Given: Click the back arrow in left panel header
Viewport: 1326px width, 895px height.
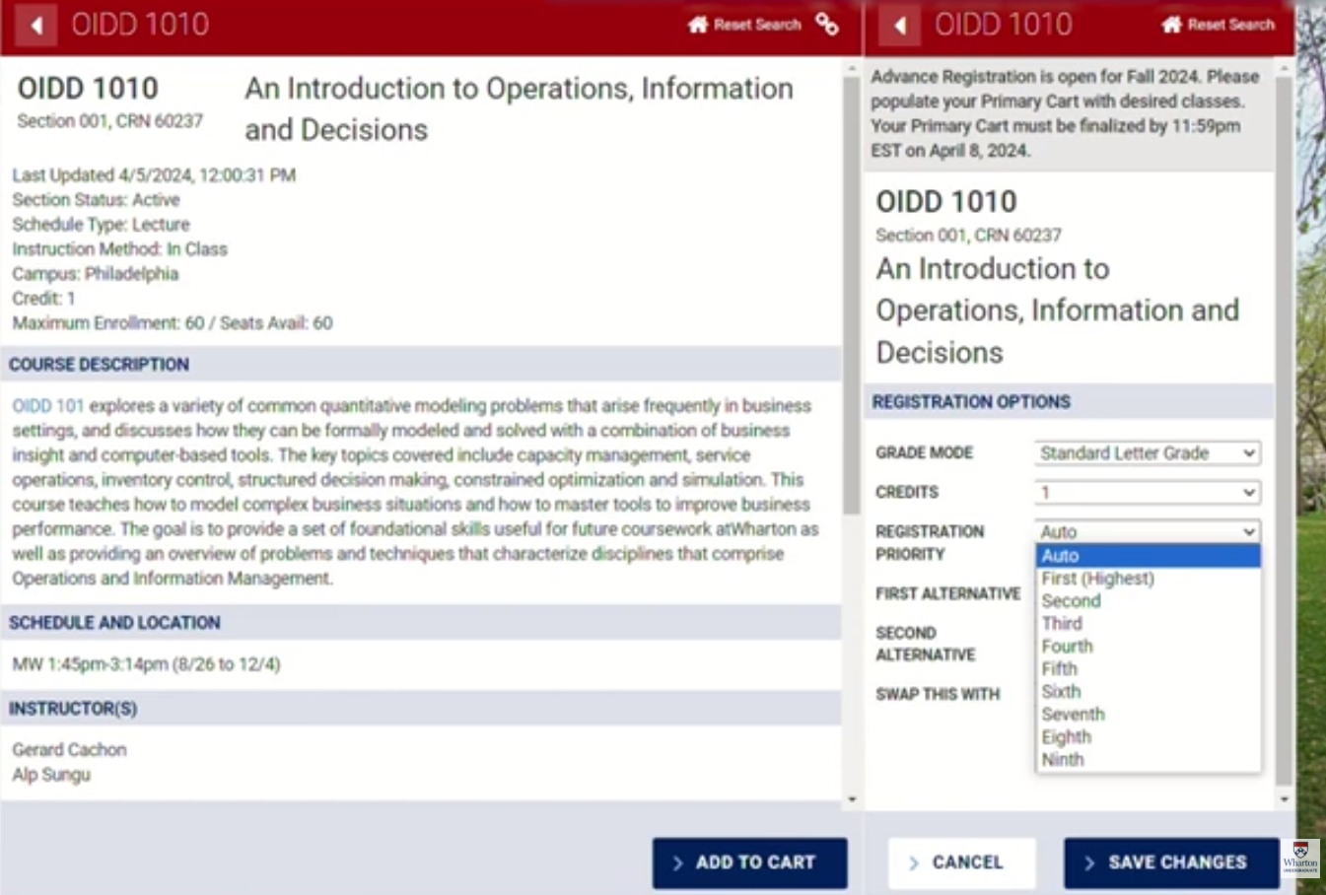Looking at the screenshot, I should tap(36, 25).
